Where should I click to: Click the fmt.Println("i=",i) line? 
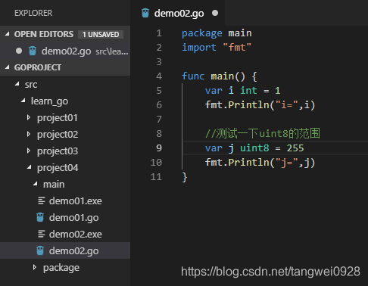(260, 105)
